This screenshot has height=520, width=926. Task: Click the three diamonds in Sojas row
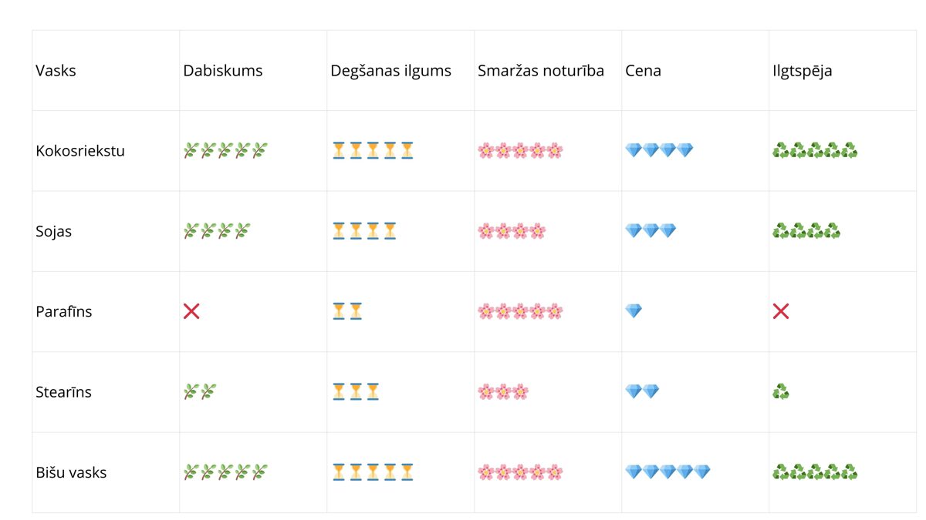coord(651,231)
